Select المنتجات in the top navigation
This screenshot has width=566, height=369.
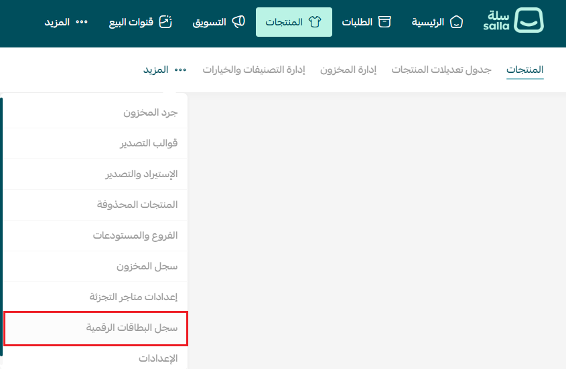click(294, 22)
